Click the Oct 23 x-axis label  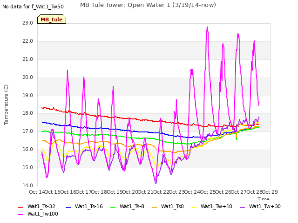177,192
